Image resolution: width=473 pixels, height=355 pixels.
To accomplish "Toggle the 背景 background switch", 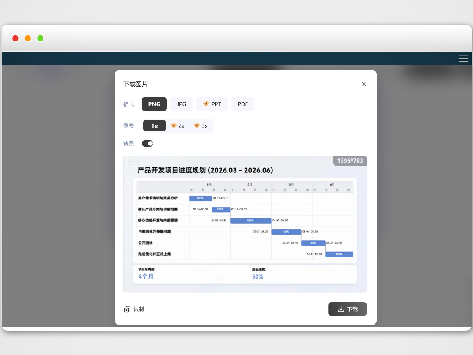I will [x=147, y=144].
